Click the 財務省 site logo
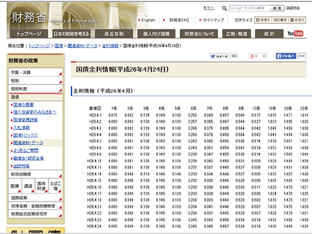312x234 pixels. 29,18
